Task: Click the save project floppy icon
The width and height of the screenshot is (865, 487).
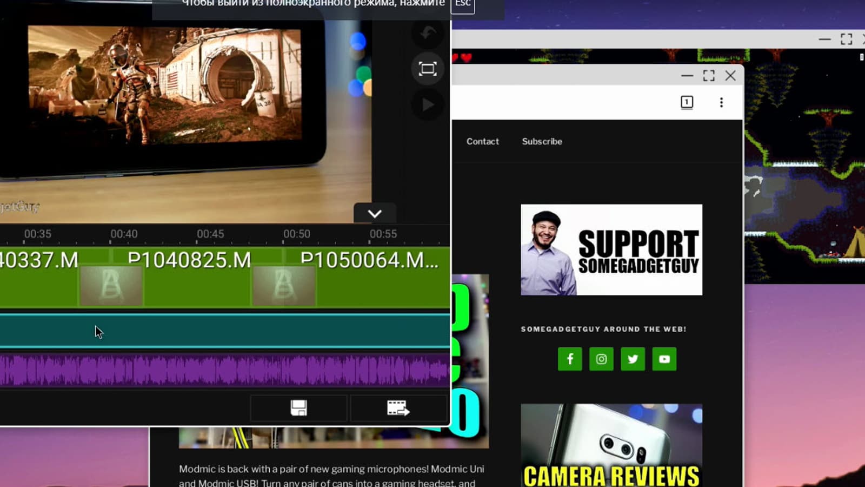Action: coord(298,408)
